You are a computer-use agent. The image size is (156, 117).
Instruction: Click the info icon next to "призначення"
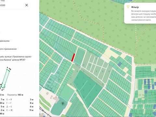[x=18, y=48]
